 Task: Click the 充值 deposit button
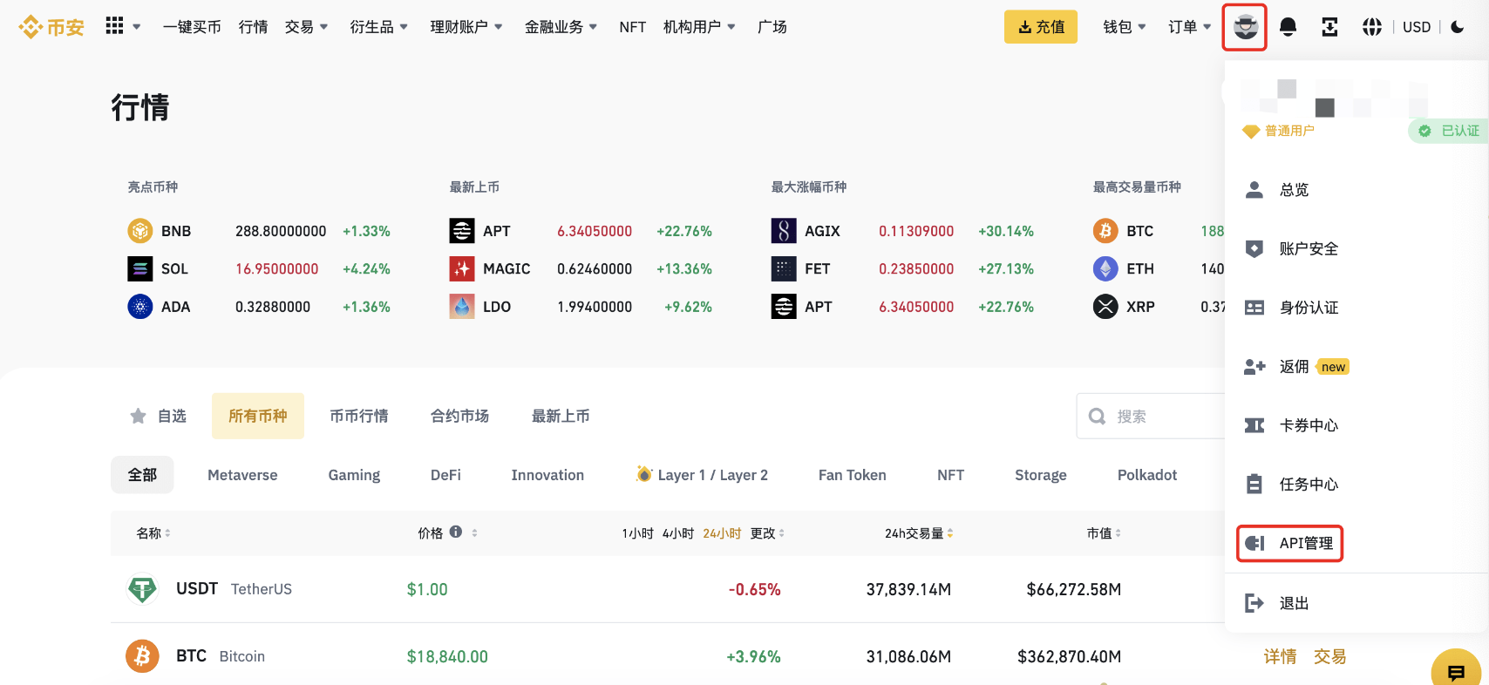(x=1041, y=27)
